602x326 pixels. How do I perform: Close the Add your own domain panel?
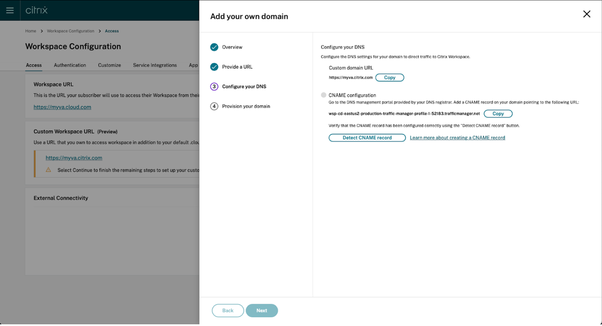tap(586, 14)
